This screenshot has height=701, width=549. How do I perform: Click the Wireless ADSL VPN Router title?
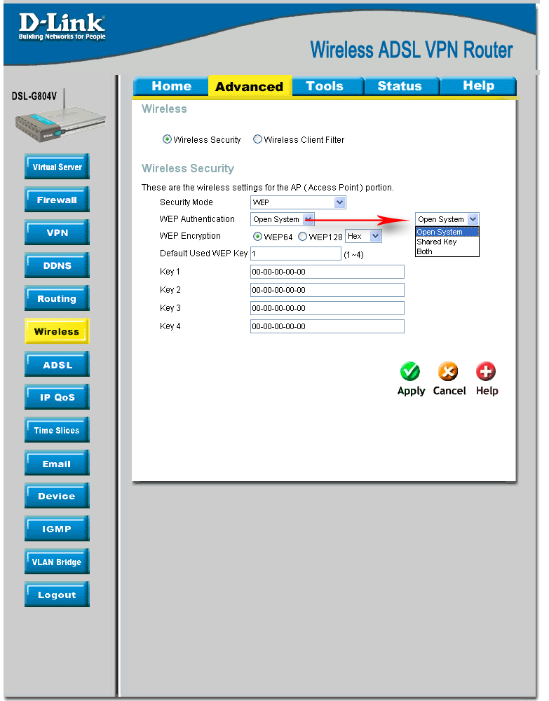coord(411,50)
